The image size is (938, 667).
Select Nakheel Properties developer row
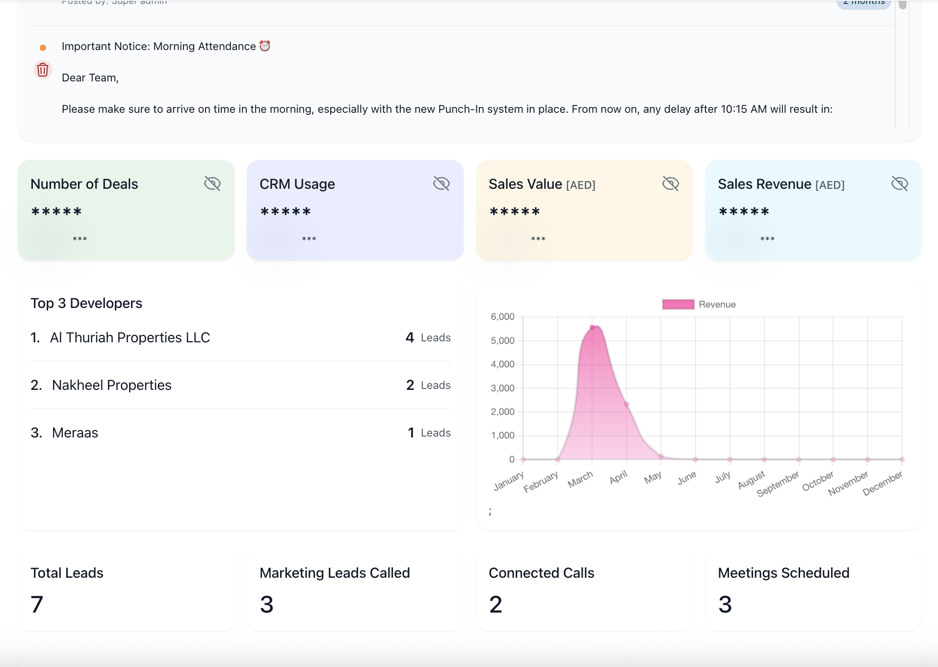point(112,385)
